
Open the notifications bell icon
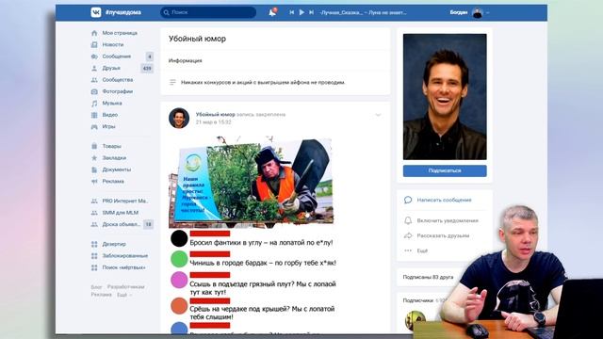tap(272, 12)
